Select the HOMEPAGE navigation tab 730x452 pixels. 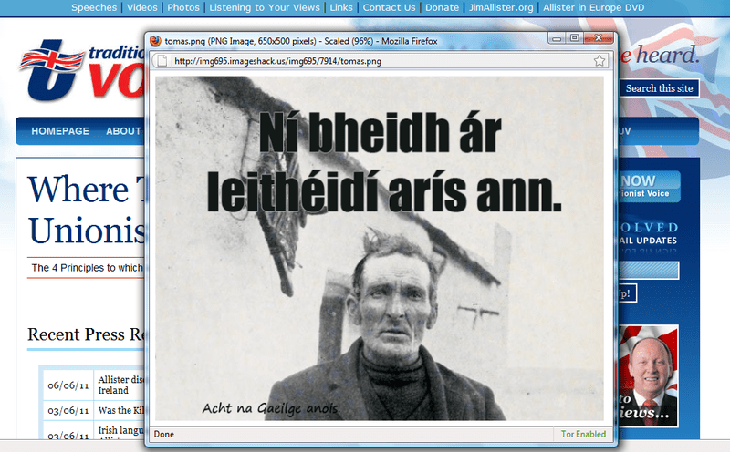[x=60, y=131]
